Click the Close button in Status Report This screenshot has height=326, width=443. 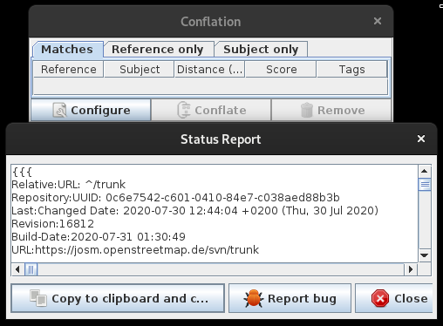pos(394,298)
